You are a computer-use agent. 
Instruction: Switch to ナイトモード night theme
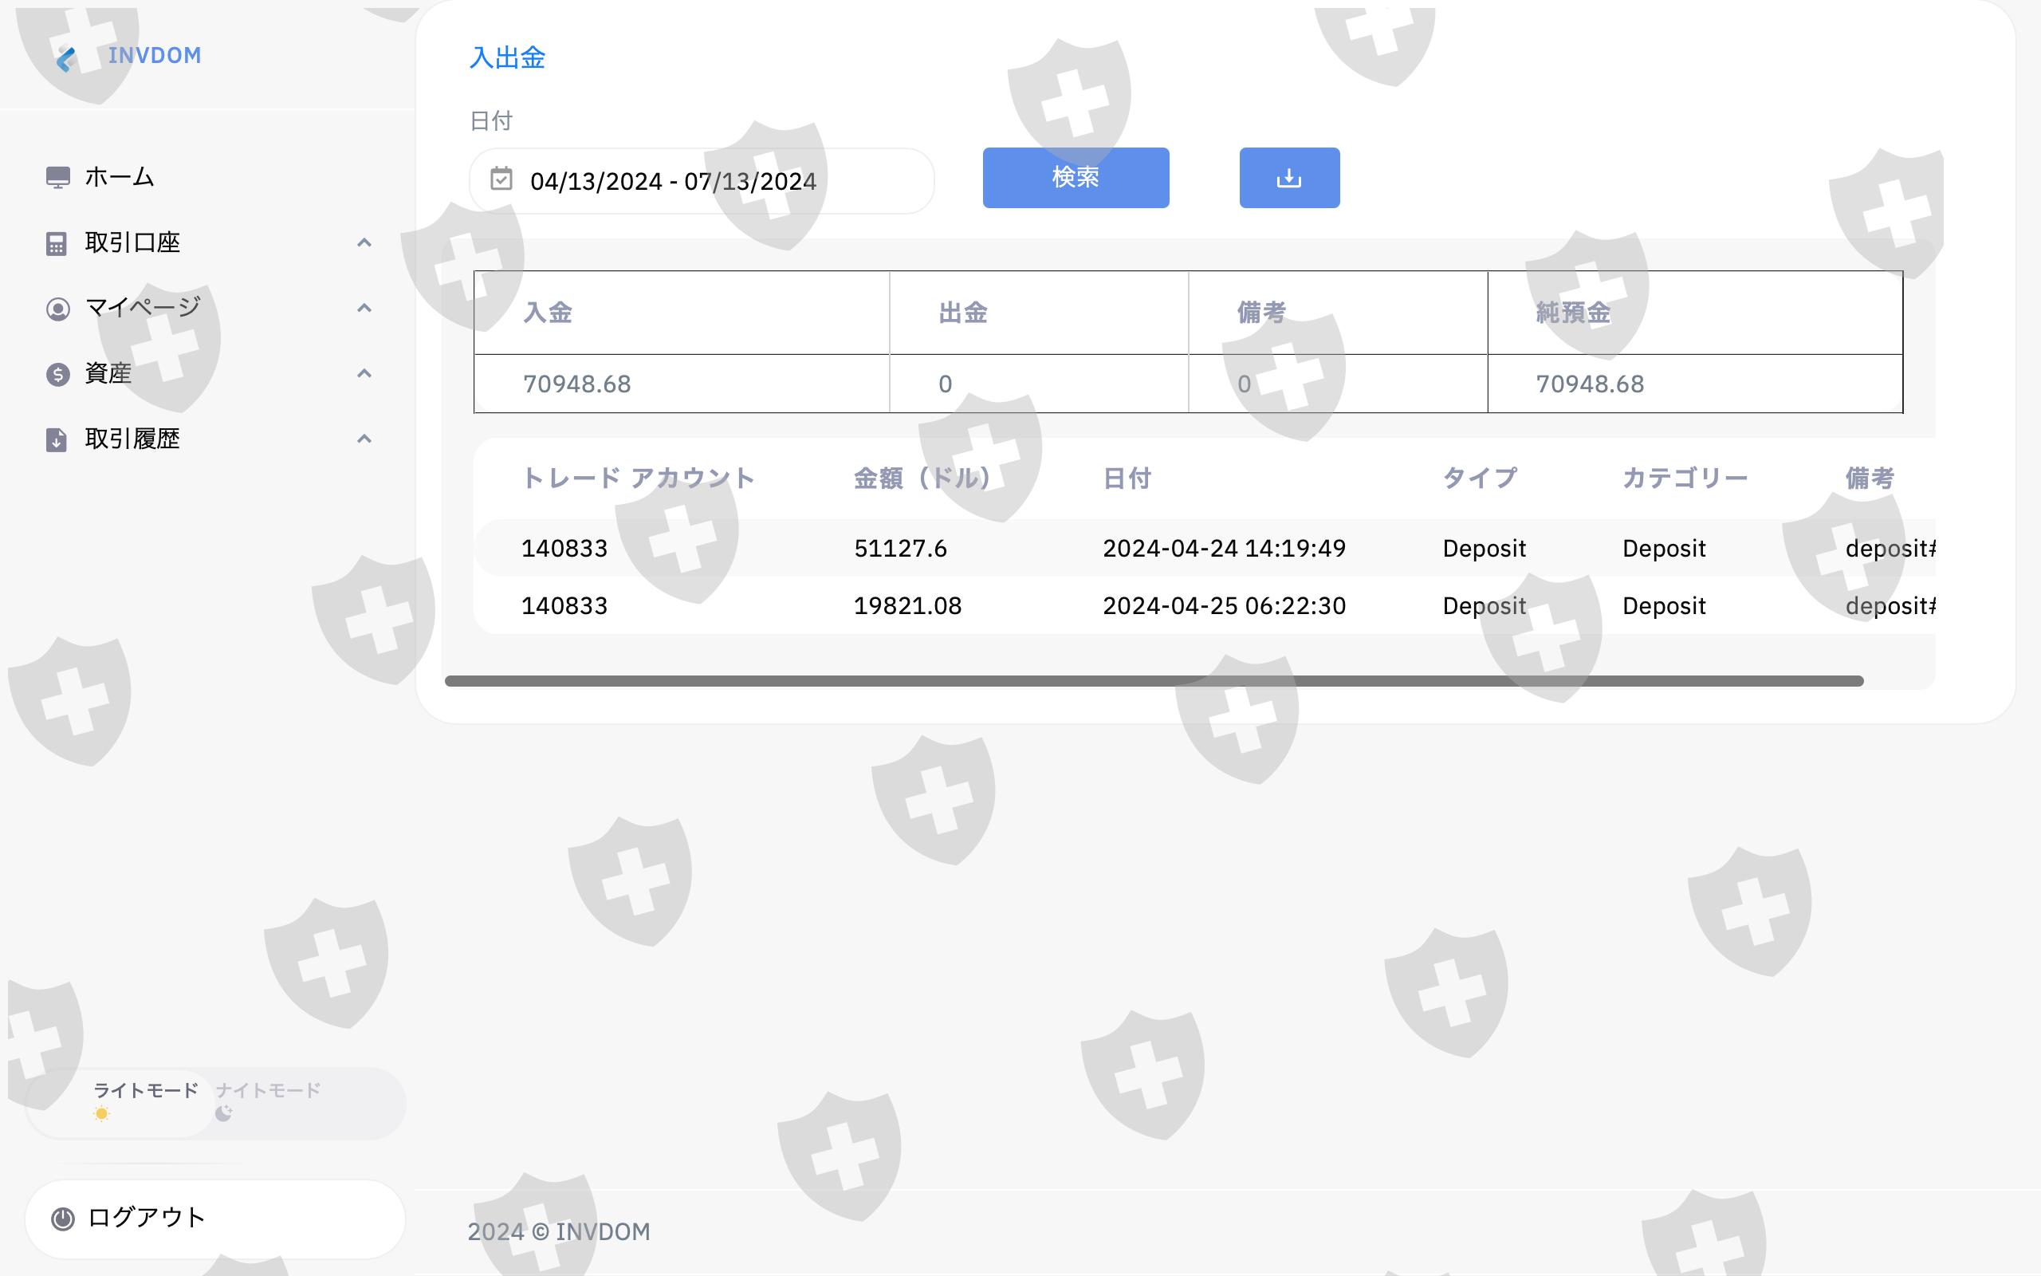click(268, 1090)
